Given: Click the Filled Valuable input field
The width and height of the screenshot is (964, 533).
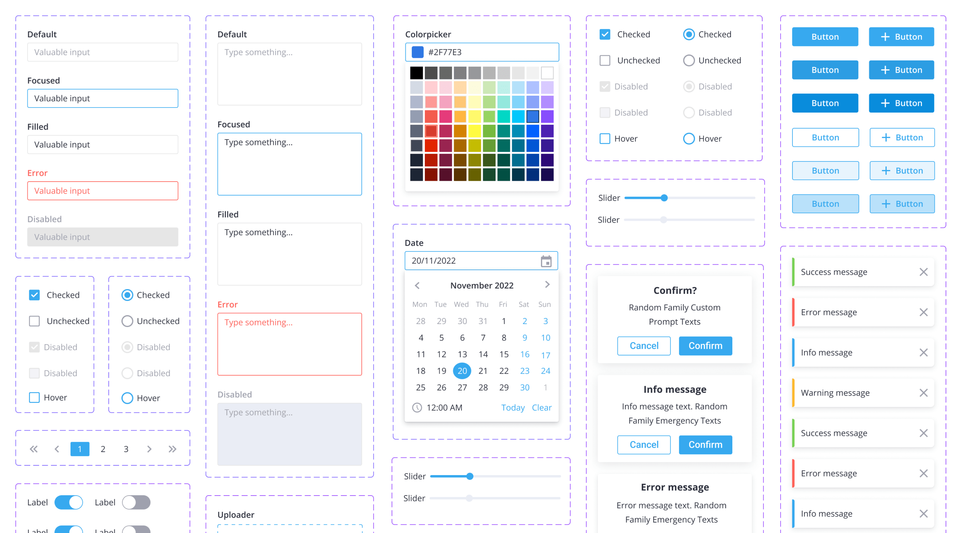Looking at the screenshot, I should pos(103,145).
